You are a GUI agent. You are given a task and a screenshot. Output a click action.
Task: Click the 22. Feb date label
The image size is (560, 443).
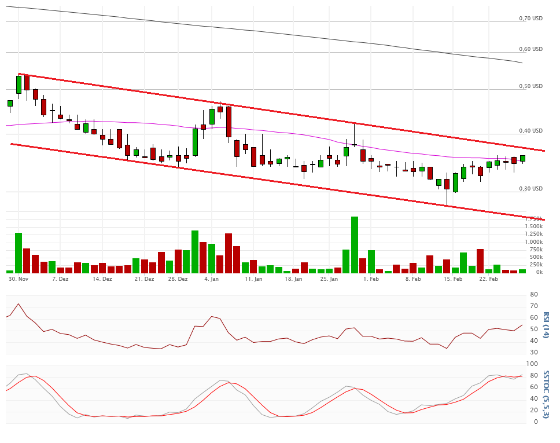(x=488, y=279)
